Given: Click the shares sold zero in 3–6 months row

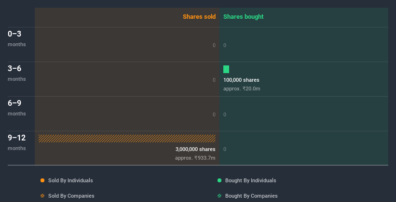Looking at the screenshot, I should (x=214, y=80).
